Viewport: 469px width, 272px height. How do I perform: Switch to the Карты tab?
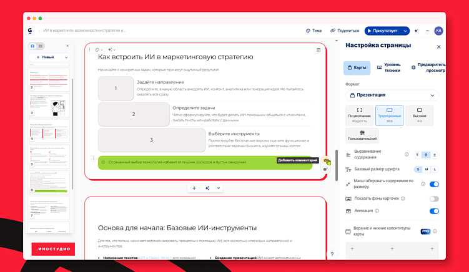tap(357, 68)
